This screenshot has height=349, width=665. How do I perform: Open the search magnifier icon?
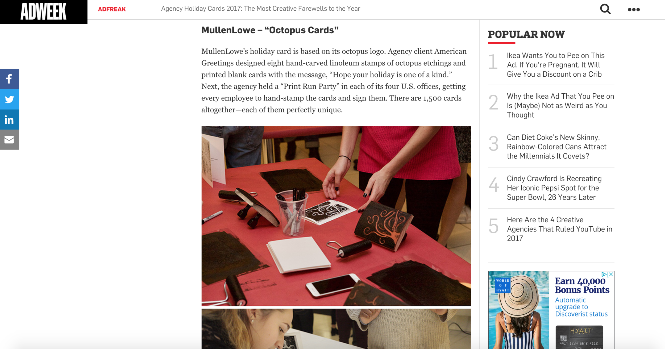[605, 9]
